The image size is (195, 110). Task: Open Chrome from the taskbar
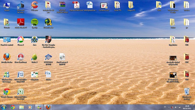pyautogui.click(x=13, y=107)
